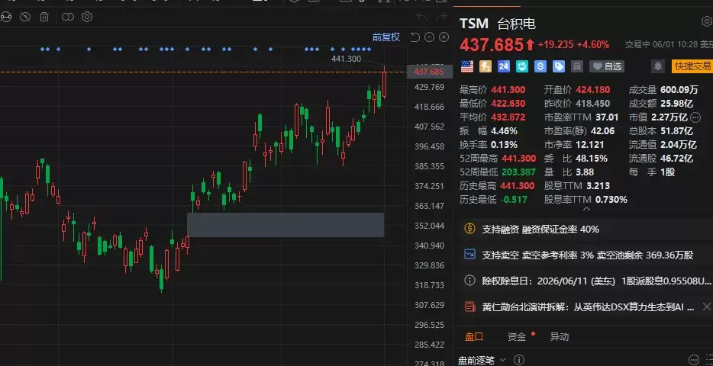Open 黄仁勋台北演讲拆解 news headline
713x366 pixels.
(588, 307)
